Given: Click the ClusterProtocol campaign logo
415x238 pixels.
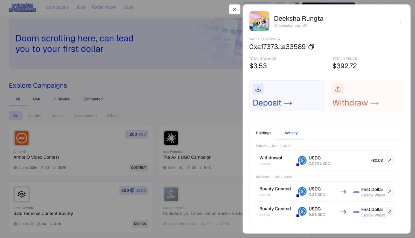Looking at the screenshot, I should click(x=171, y=194).
